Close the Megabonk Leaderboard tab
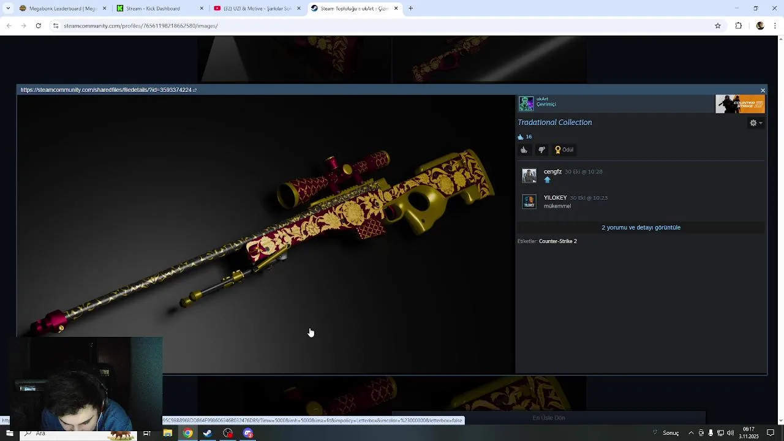 coord(104,9)
